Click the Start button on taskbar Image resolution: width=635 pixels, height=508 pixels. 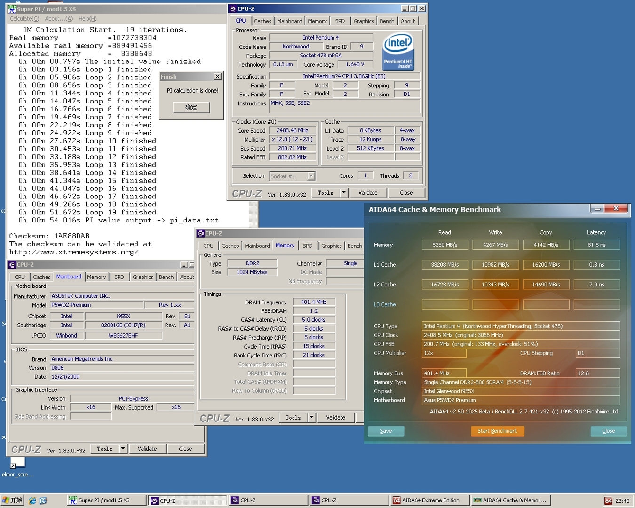[x=13, y=500]
